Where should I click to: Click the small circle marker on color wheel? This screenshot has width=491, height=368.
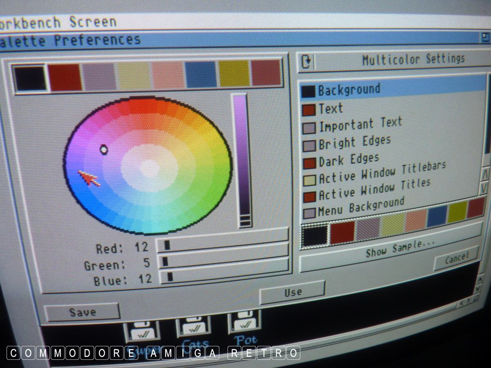[104, 150]
